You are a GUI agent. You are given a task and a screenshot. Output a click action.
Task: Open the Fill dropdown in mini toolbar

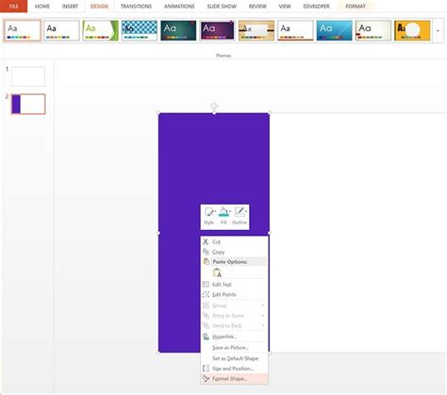pyautogui.click(x=223, y=216)
